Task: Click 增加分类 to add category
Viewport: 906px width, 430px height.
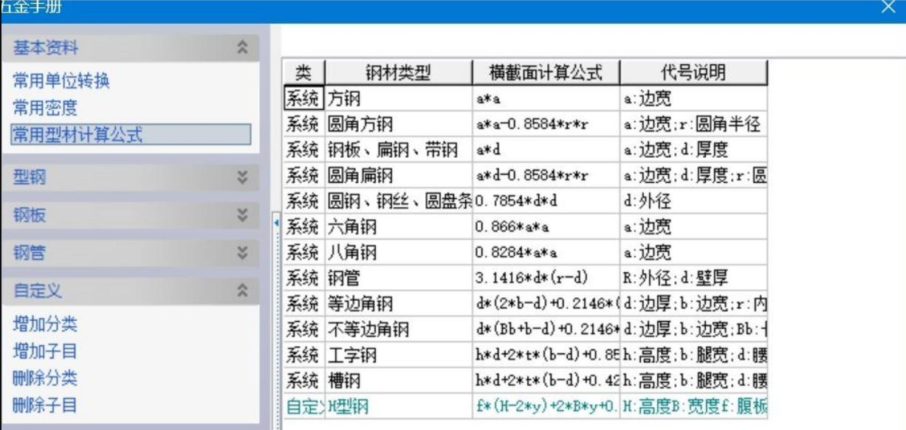Action: click(45, 325)
